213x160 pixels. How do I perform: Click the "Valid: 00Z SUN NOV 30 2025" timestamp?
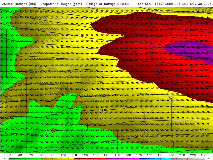188,4
